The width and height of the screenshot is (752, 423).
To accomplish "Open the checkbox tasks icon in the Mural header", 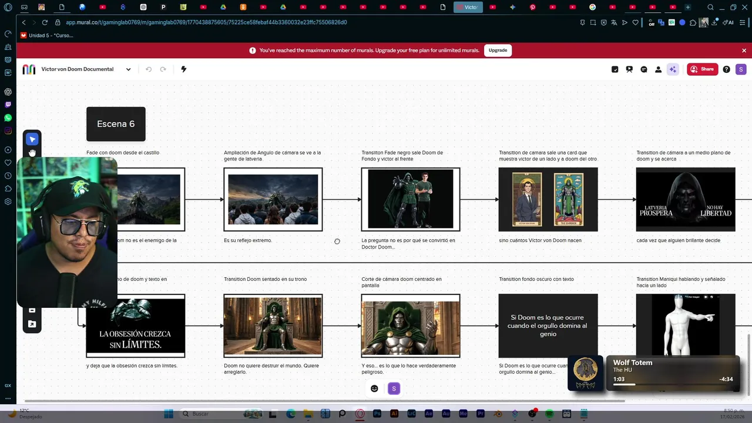I will [615, 69].
